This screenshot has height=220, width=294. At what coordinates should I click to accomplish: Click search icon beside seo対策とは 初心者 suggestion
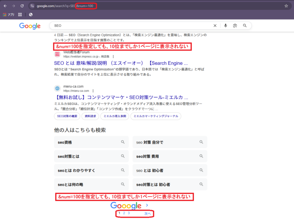pos(201,184)
